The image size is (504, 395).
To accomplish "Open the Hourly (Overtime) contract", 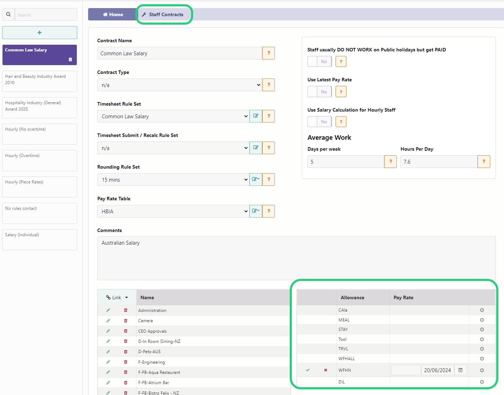I will click(39, 161).
